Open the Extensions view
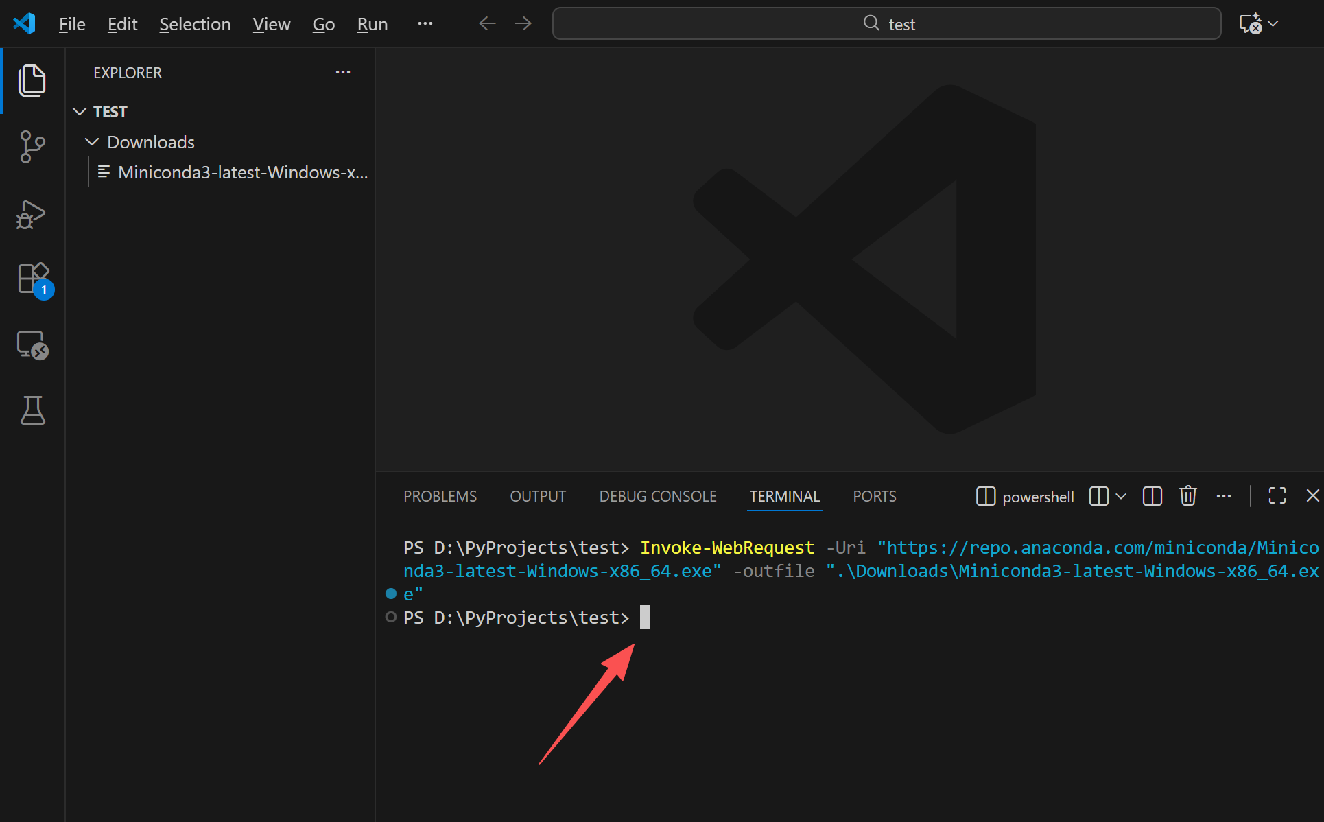This screenshot has height=822, width=1324. coord(33,279)
